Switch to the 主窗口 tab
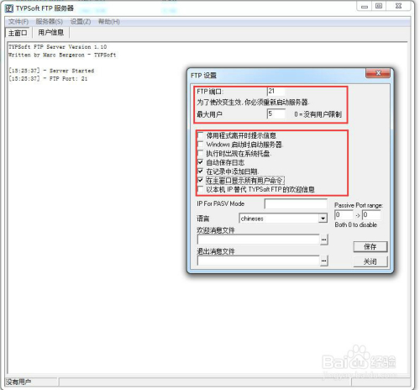 coord(18,33)
